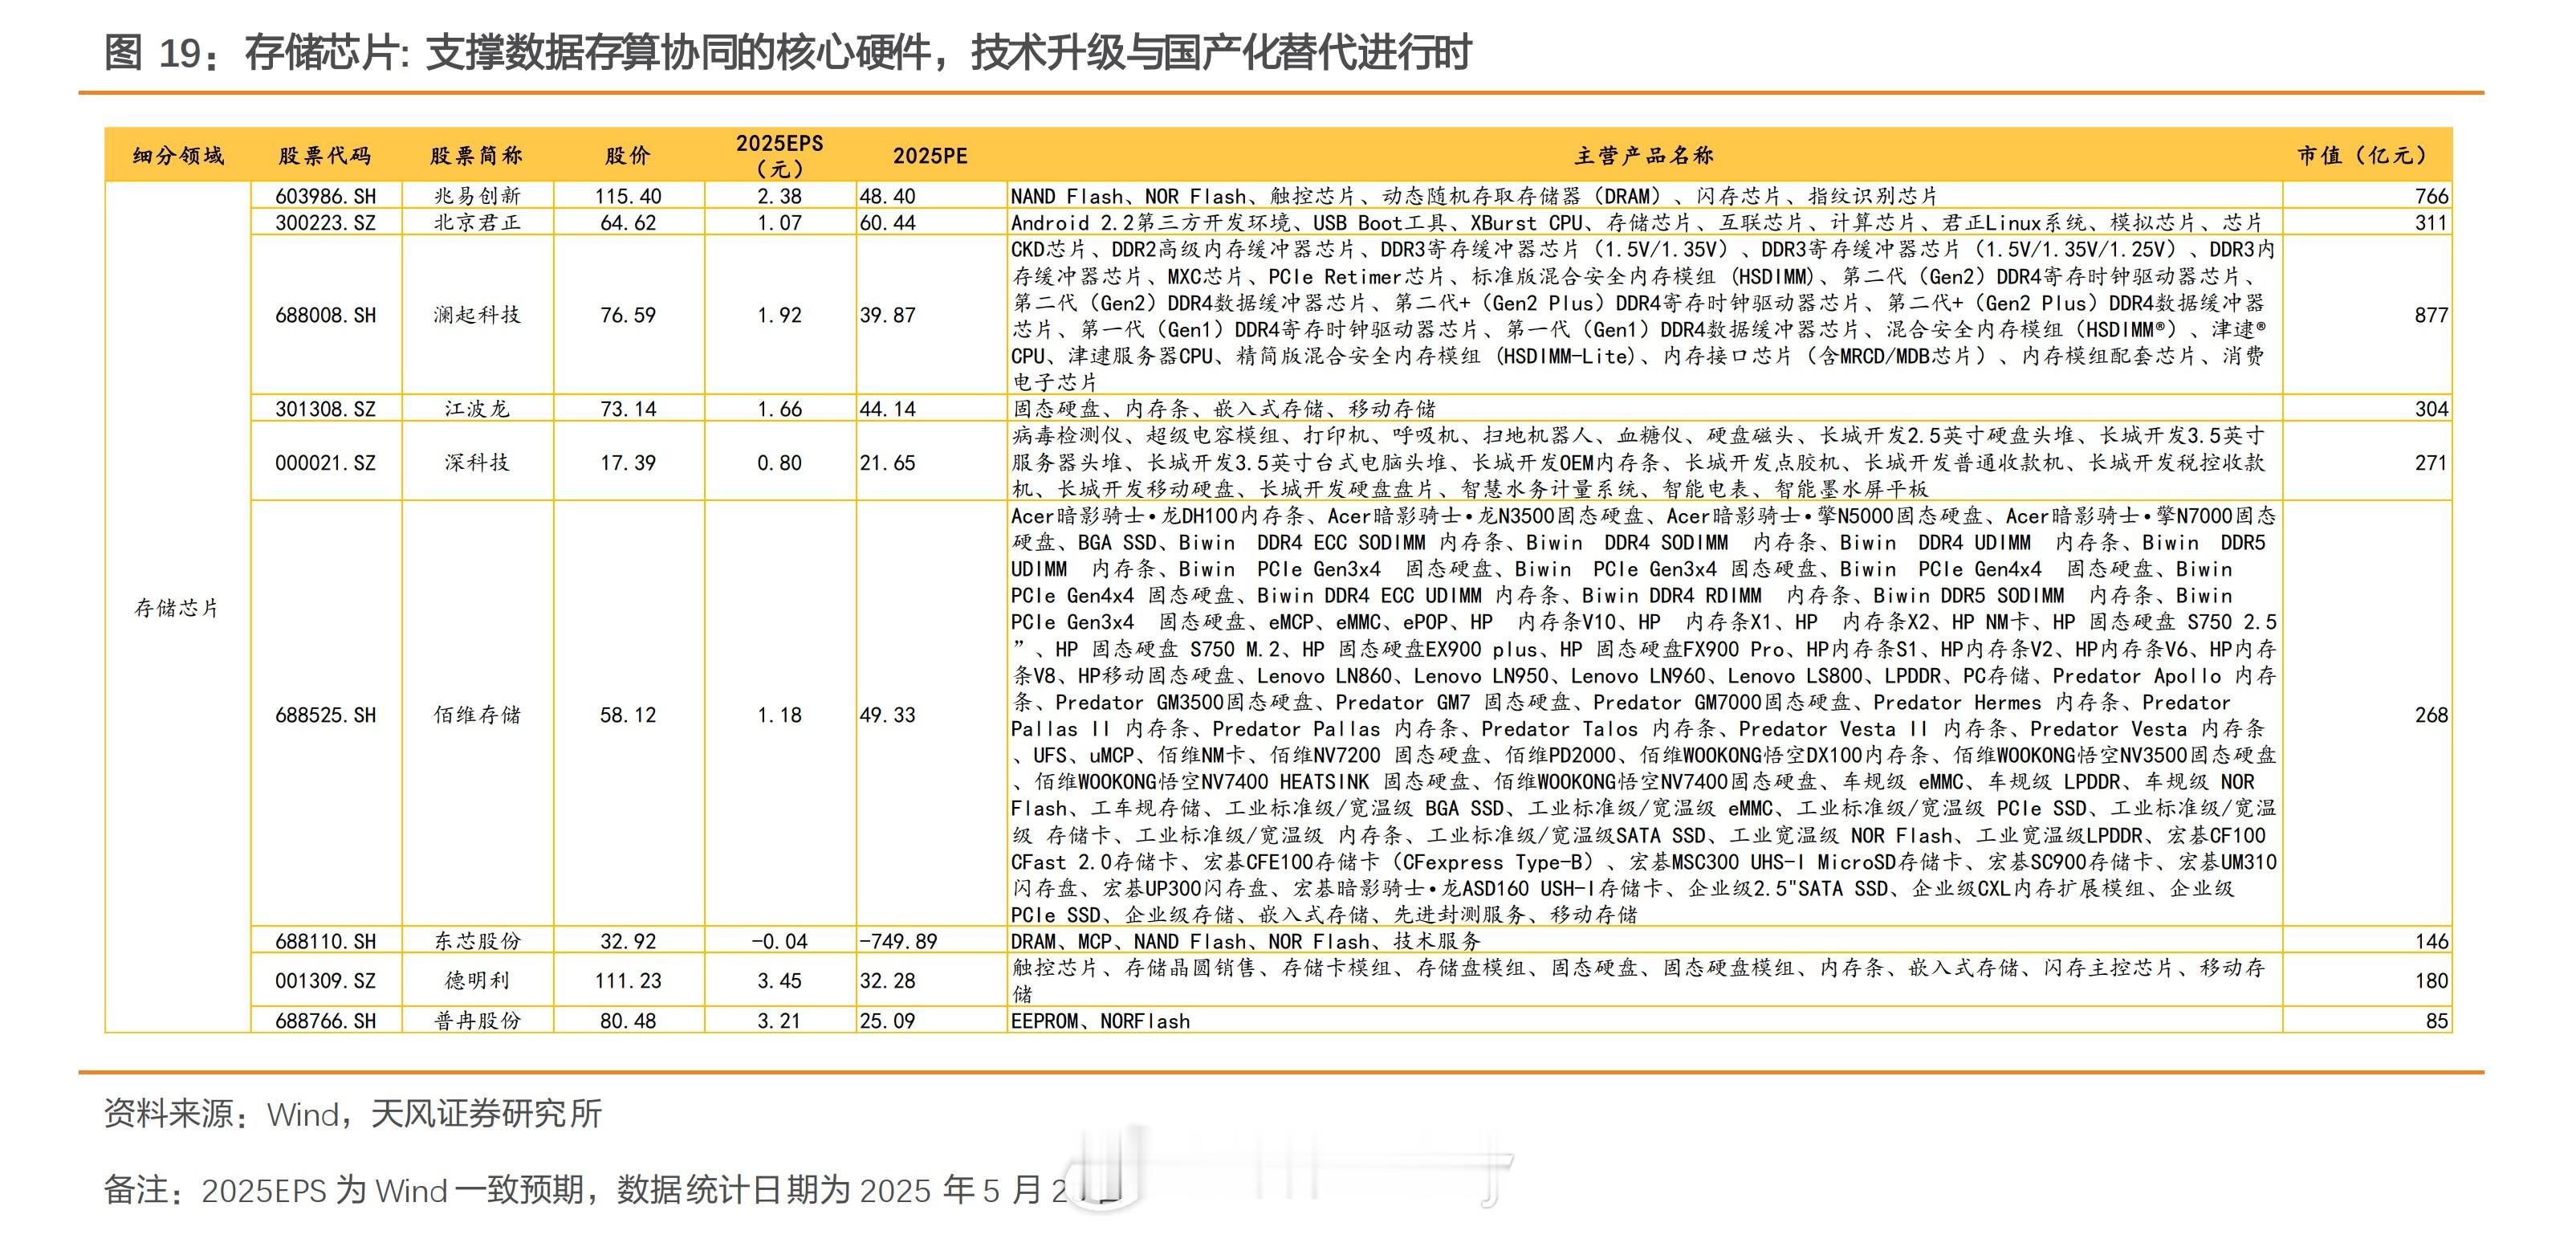
Task: Click the stock name 普冉股份
Action: [477, 1020]
